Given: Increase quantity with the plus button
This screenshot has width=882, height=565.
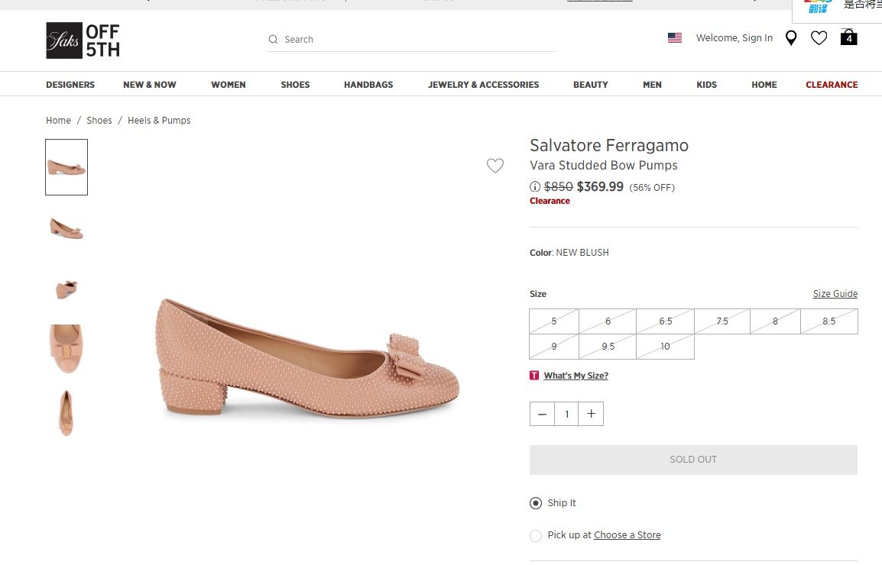Looking at the screenshot, I should coord(591,414).
